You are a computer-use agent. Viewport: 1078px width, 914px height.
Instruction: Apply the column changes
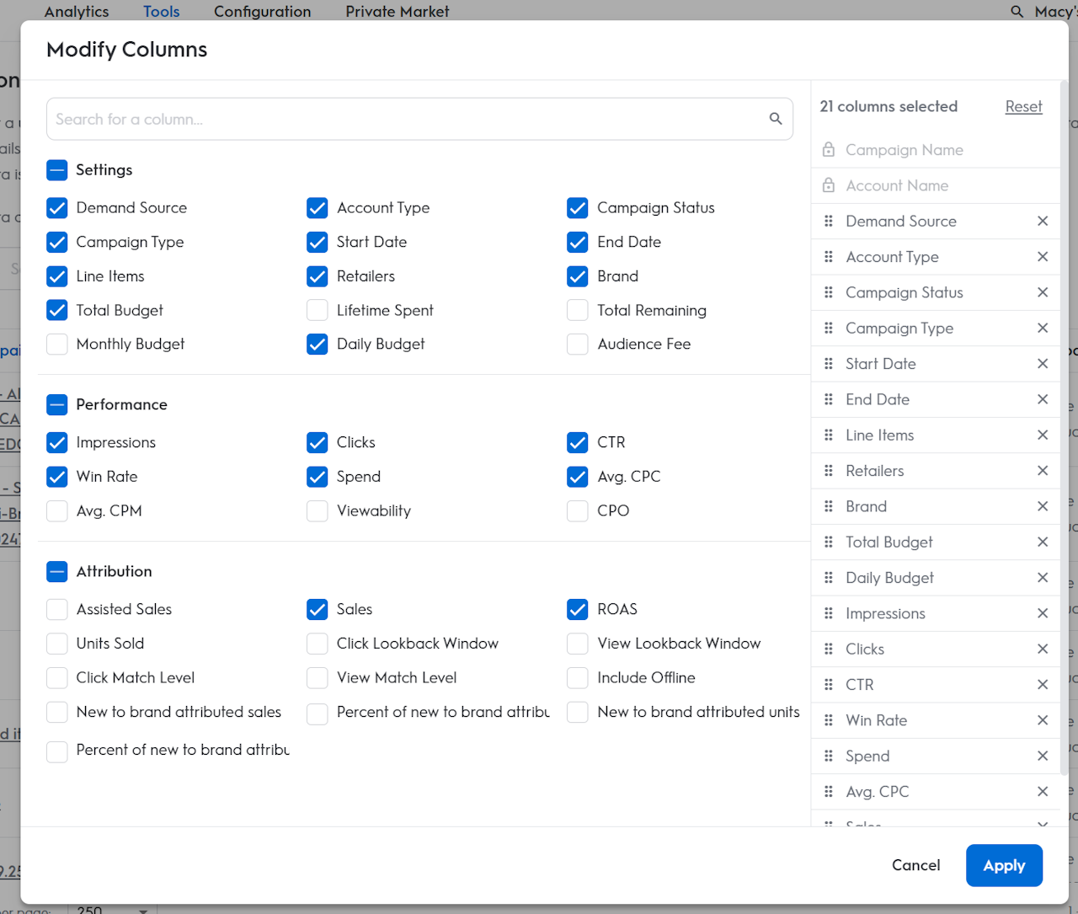tap(1004, 865)
